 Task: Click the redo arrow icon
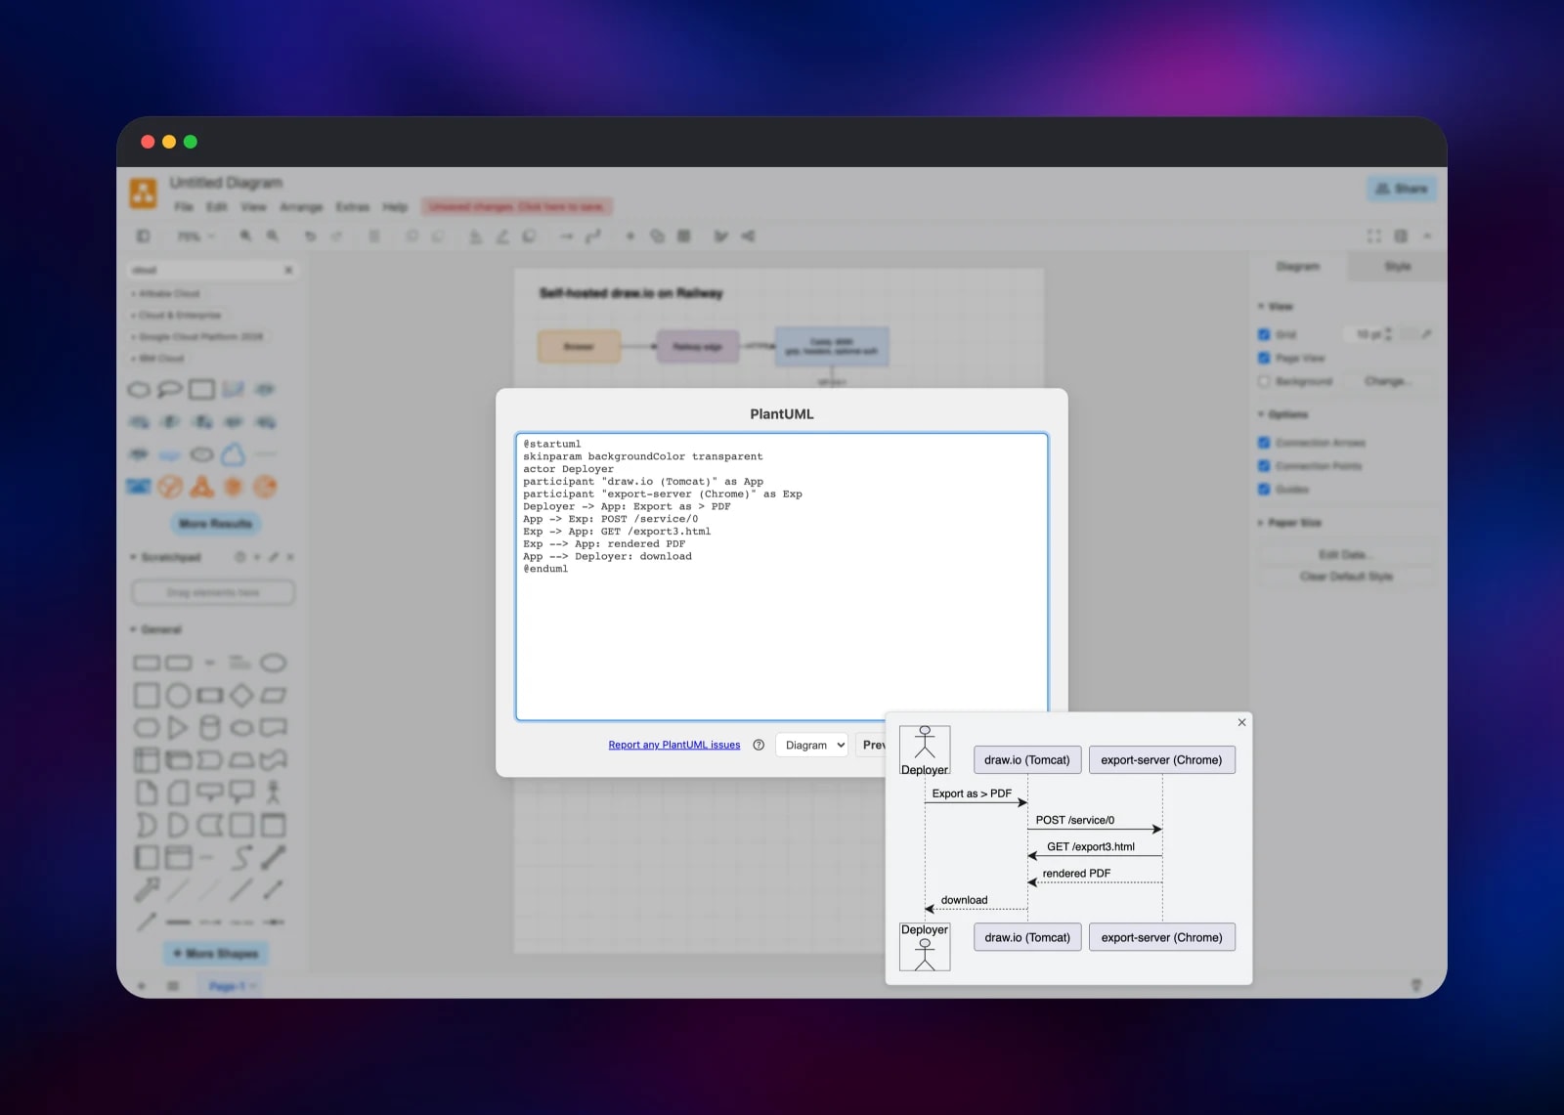pos(336,236)
